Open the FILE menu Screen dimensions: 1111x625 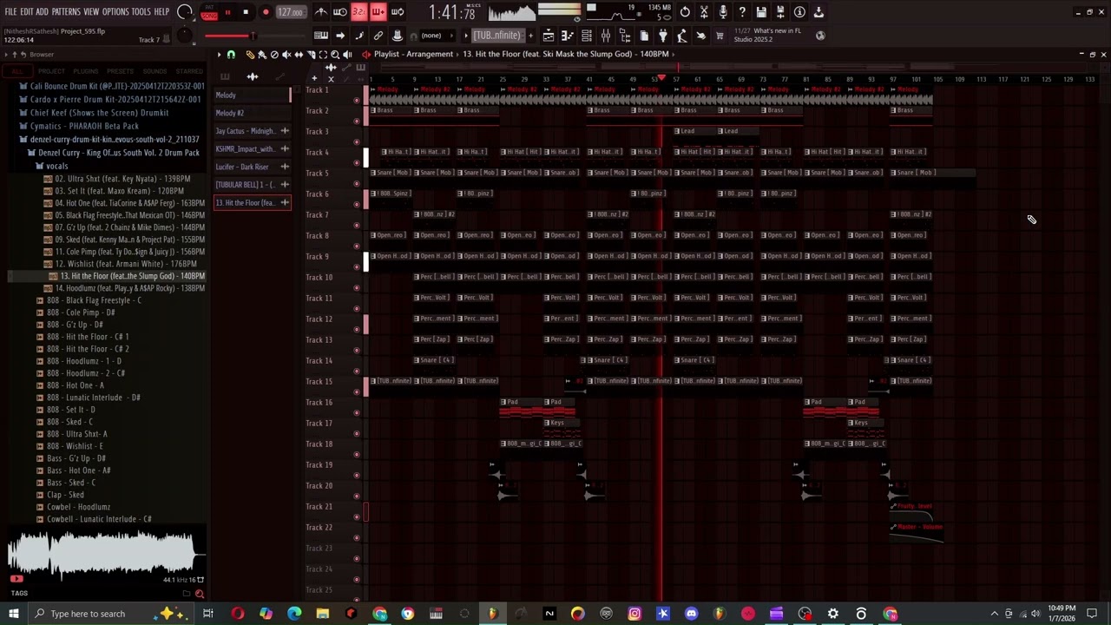(x=10, y=11)
